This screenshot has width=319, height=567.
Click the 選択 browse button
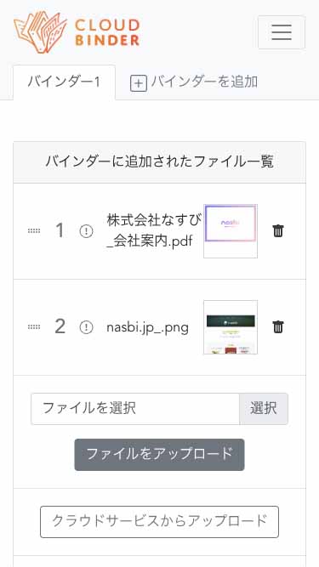(x=264, y=409)
